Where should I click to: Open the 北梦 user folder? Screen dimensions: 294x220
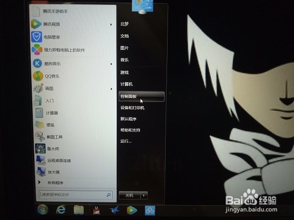click(124, 24)
